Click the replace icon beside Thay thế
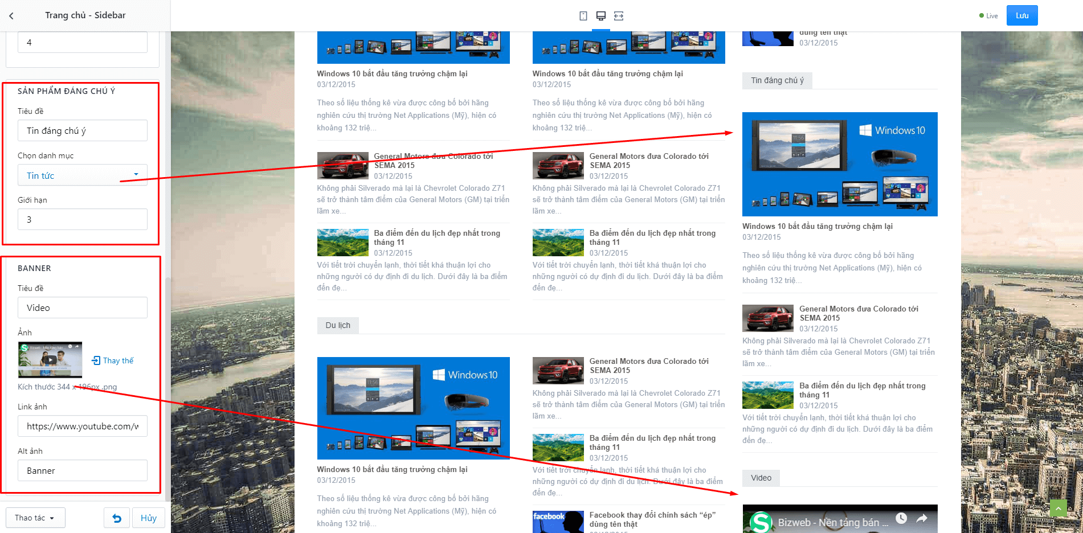This screenshot has width=1083, height=533. click(x=96, y=360)
